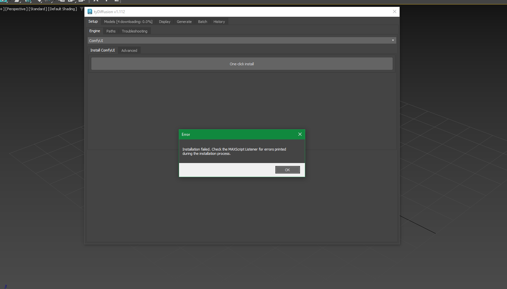The image size is (507, 289).
Task: Show the Advanced install tab
Action: point(129,51)
